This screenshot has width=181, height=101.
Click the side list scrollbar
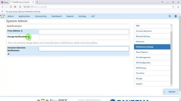(171, 58)
